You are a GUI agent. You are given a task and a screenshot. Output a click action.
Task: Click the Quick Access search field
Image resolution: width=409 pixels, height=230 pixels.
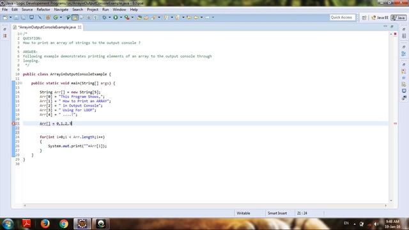343,17
